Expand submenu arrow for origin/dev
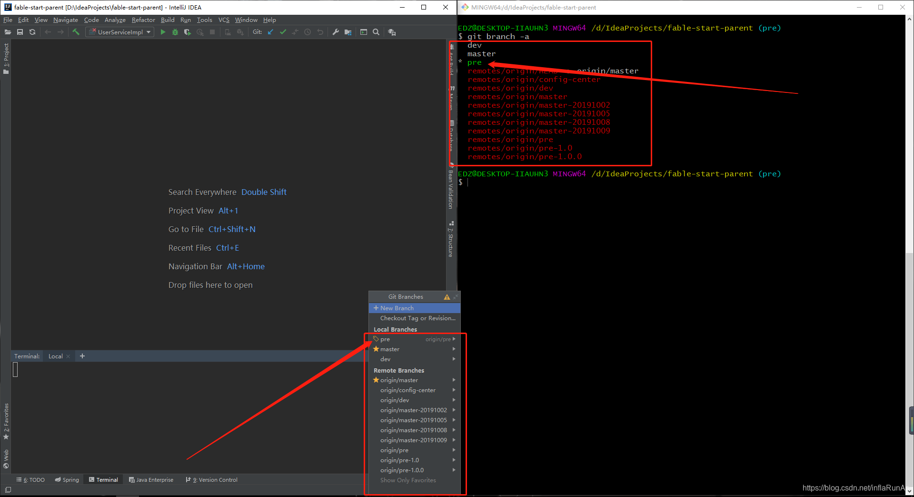The image size is (914, 497). pos(454,400)
